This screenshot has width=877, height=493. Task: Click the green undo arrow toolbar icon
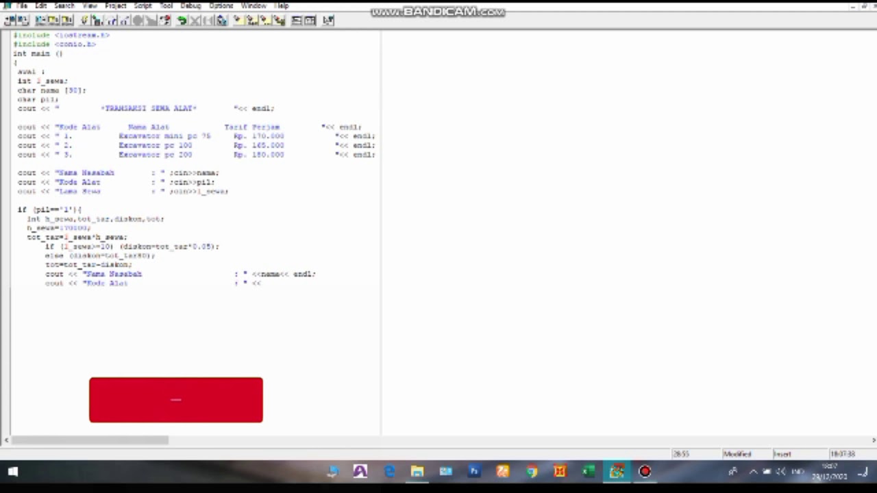point(182,21)
